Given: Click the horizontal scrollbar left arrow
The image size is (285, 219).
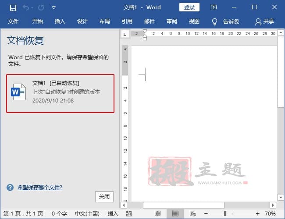Looking at the screenshot, I should [124, 205].
